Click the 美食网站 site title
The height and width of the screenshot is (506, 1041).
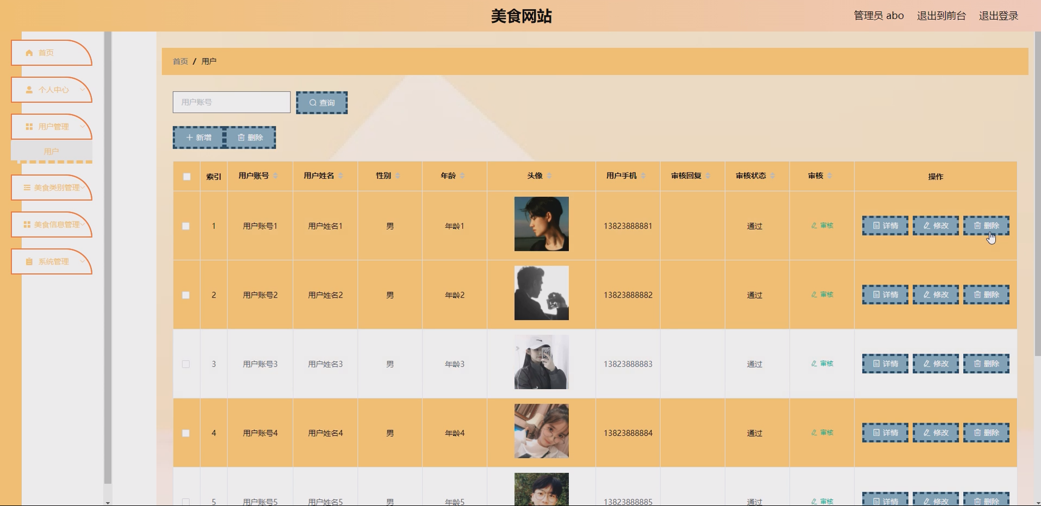click(x=521, y=16)
